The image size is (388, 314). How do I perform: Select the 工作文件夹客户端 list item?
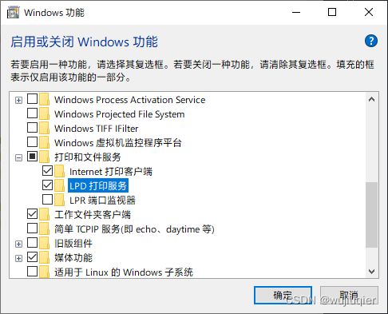click(93, 214)
